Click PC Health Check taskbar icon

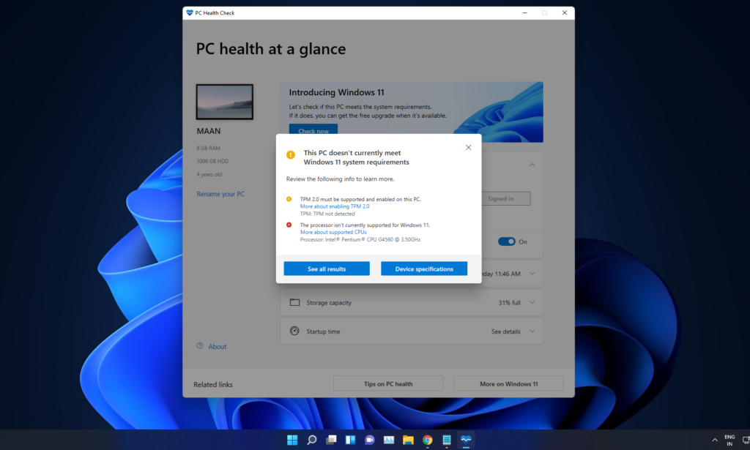tap(466, 440)
